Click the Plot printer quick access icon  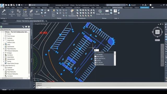point(19,5)
